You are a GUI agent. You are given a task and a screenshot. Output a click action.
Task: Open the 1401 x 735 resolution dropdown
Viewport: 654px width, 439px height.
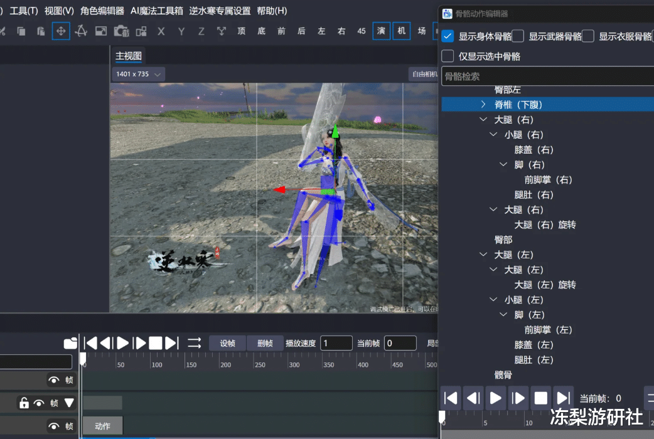pyautogui.click(x=138, y=74)
